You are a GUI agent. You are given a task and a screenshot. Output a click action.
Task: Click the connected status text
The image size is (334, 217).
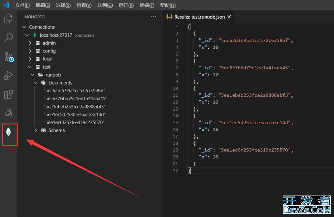[84, 35]
